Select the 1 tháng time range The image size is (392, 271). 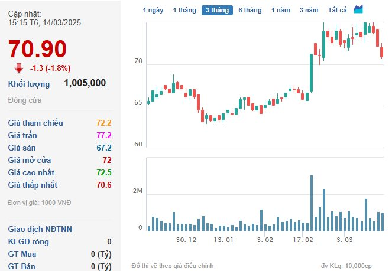click(x=184, y=10)
